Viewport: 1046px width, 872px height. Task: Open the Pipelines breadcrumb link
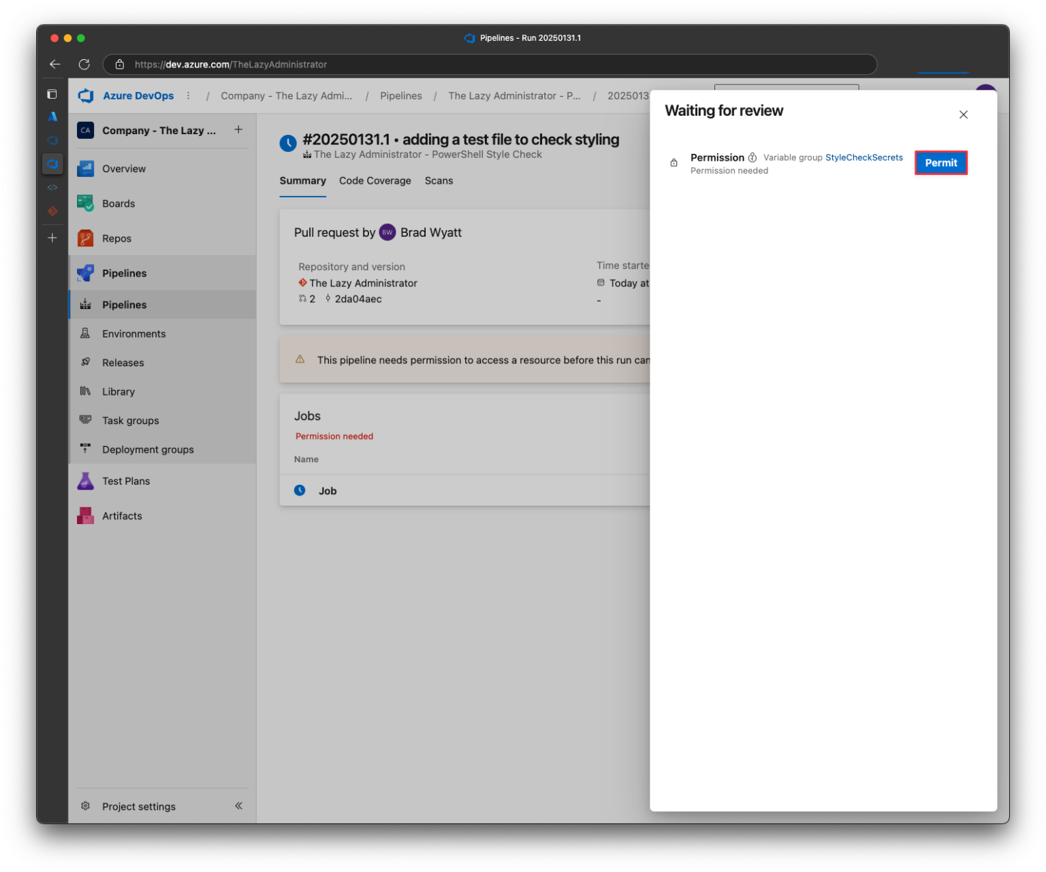tap(400, 96)
